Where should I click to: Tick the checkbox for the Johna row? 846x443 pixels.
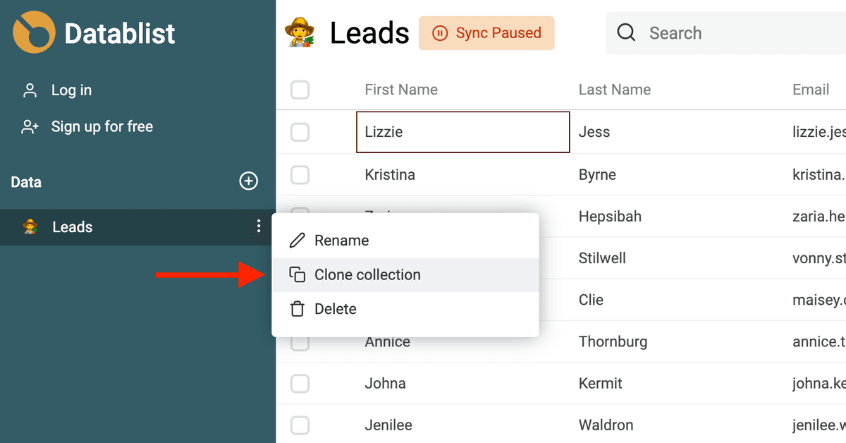pos(300,384)
